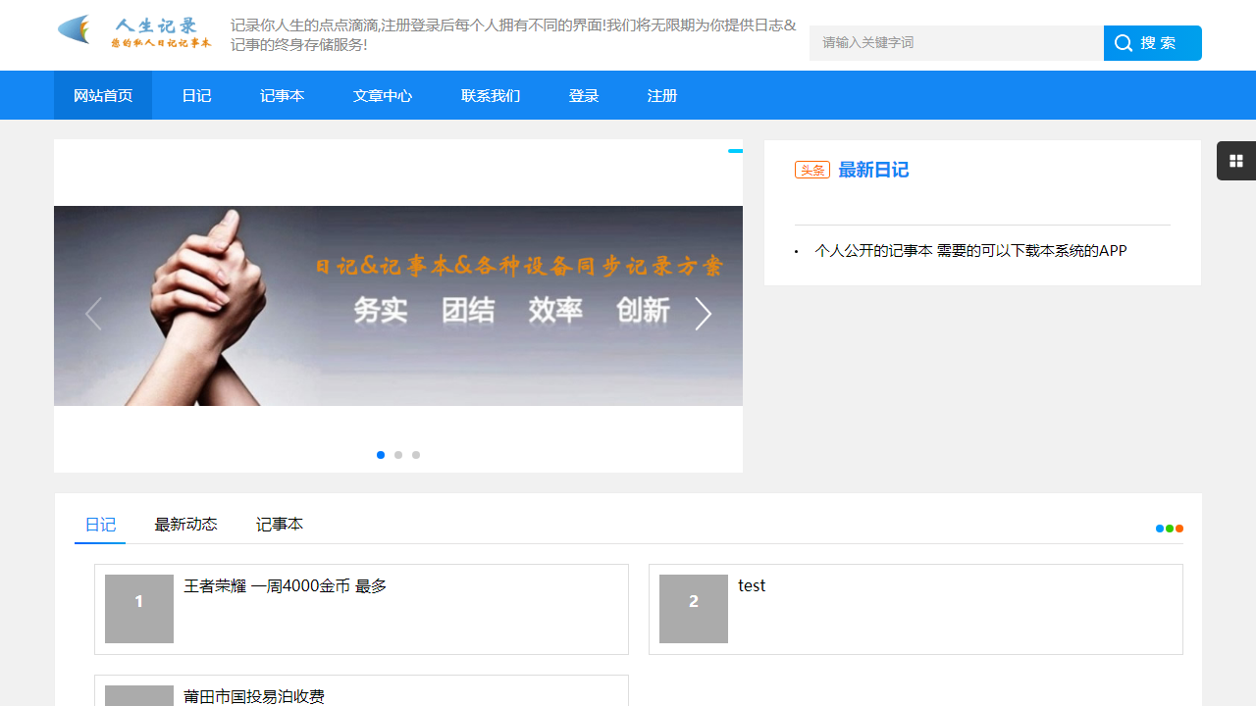
Task: Select second carousel pagination dot
Action: 398,455
